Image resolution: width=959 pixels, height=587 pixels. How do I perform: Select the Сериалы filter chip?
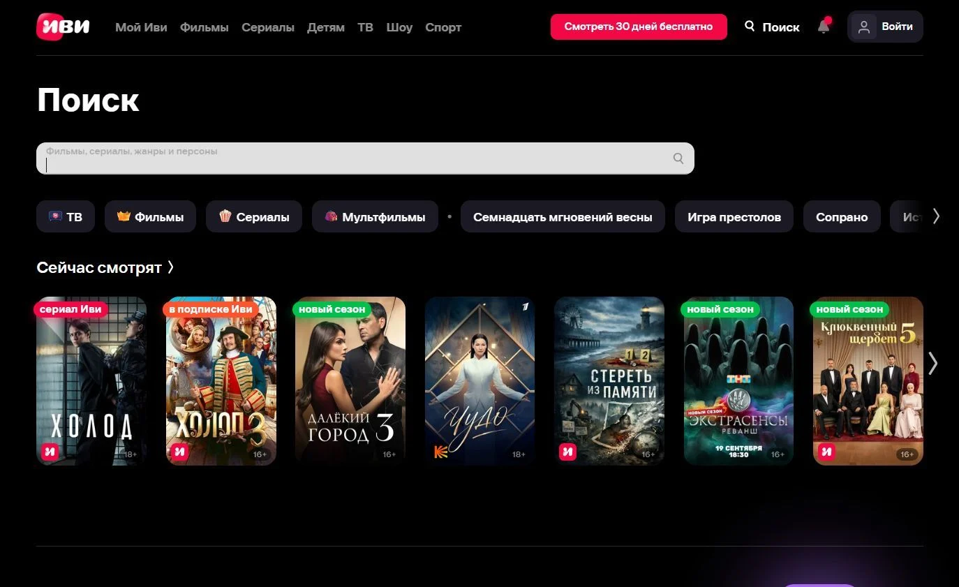tap(254, 217)
